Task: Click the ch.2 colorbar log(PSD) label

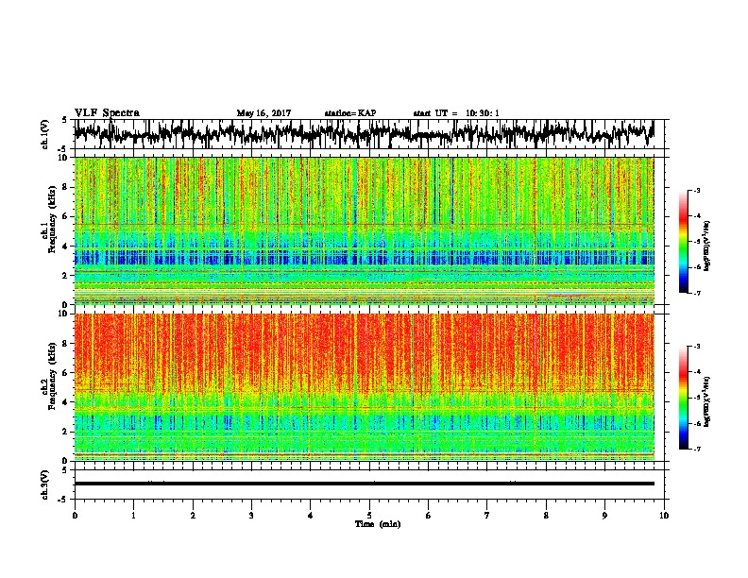Action: point(706,401)
